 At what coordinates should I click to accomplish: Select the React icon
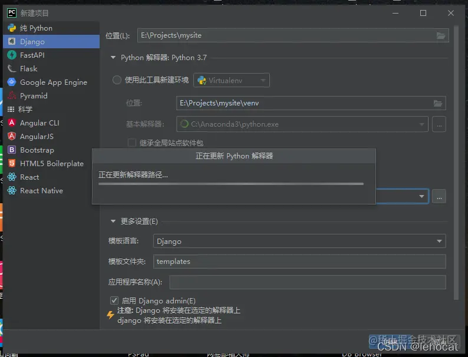12,177
